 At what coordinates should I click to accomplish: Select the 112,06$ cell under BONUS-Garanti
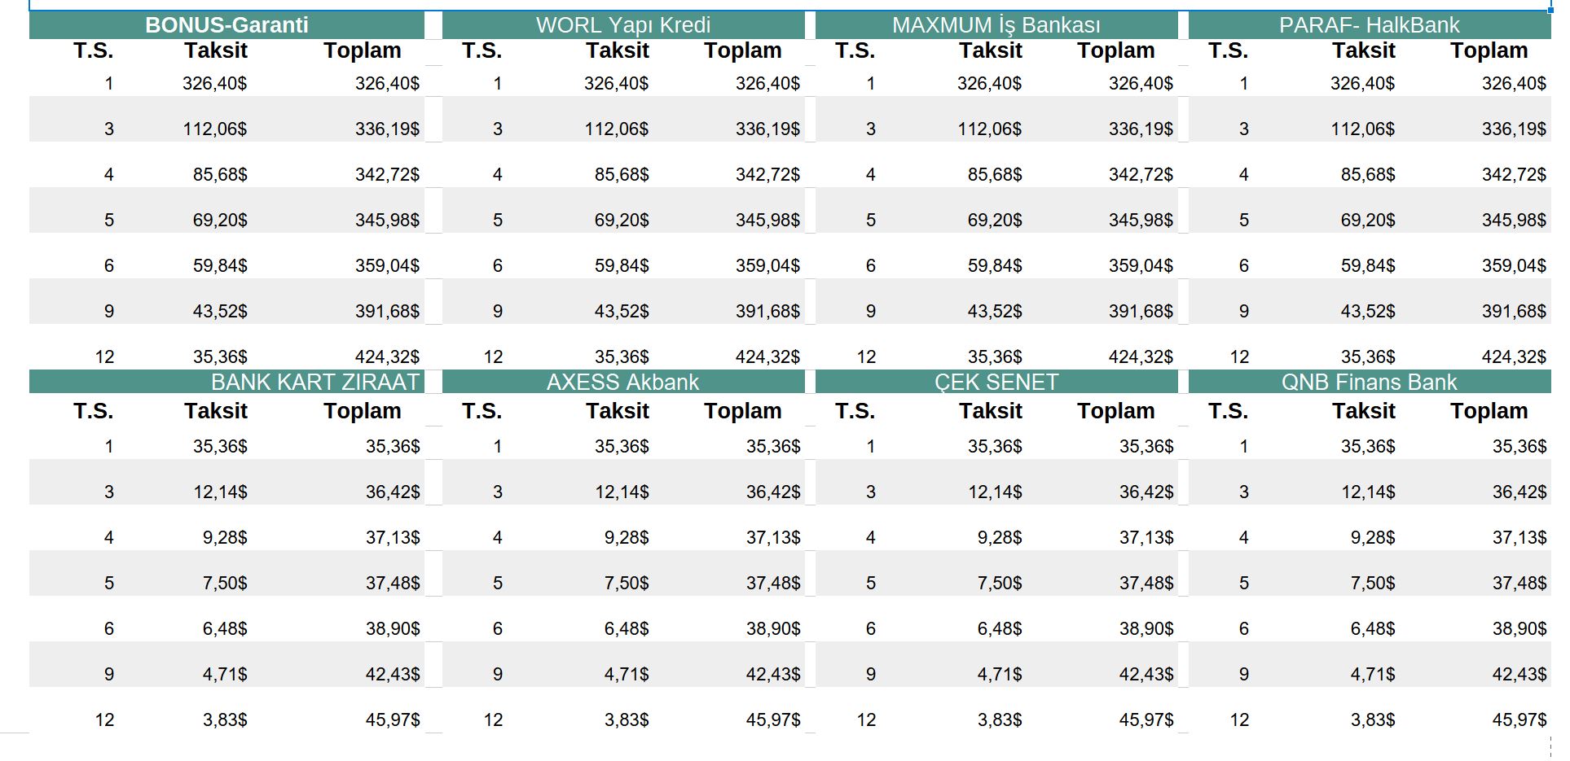coord(215,129)
